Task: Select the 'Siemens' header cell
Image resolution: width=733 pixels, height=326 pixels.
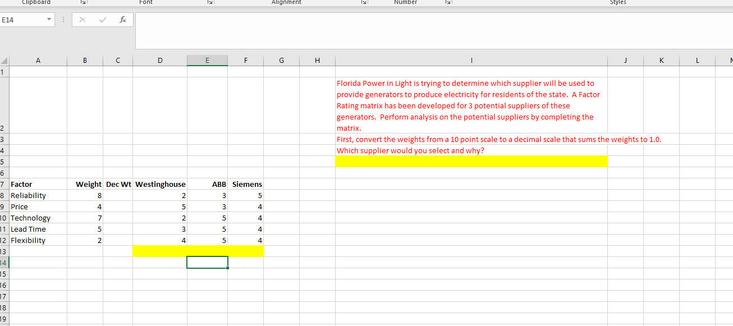Action: 246,184
